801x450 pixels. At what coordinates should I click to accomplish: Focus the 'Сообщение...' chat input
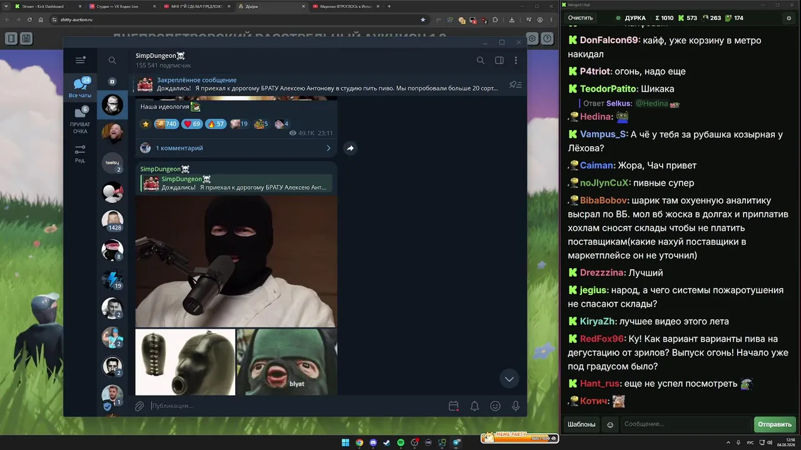pos(686,424)
